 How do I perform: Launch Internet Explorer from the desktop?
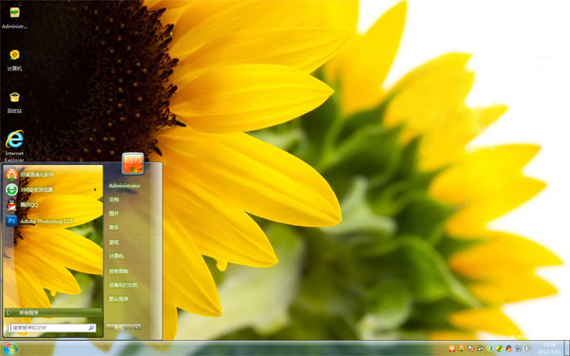[14, 145]
